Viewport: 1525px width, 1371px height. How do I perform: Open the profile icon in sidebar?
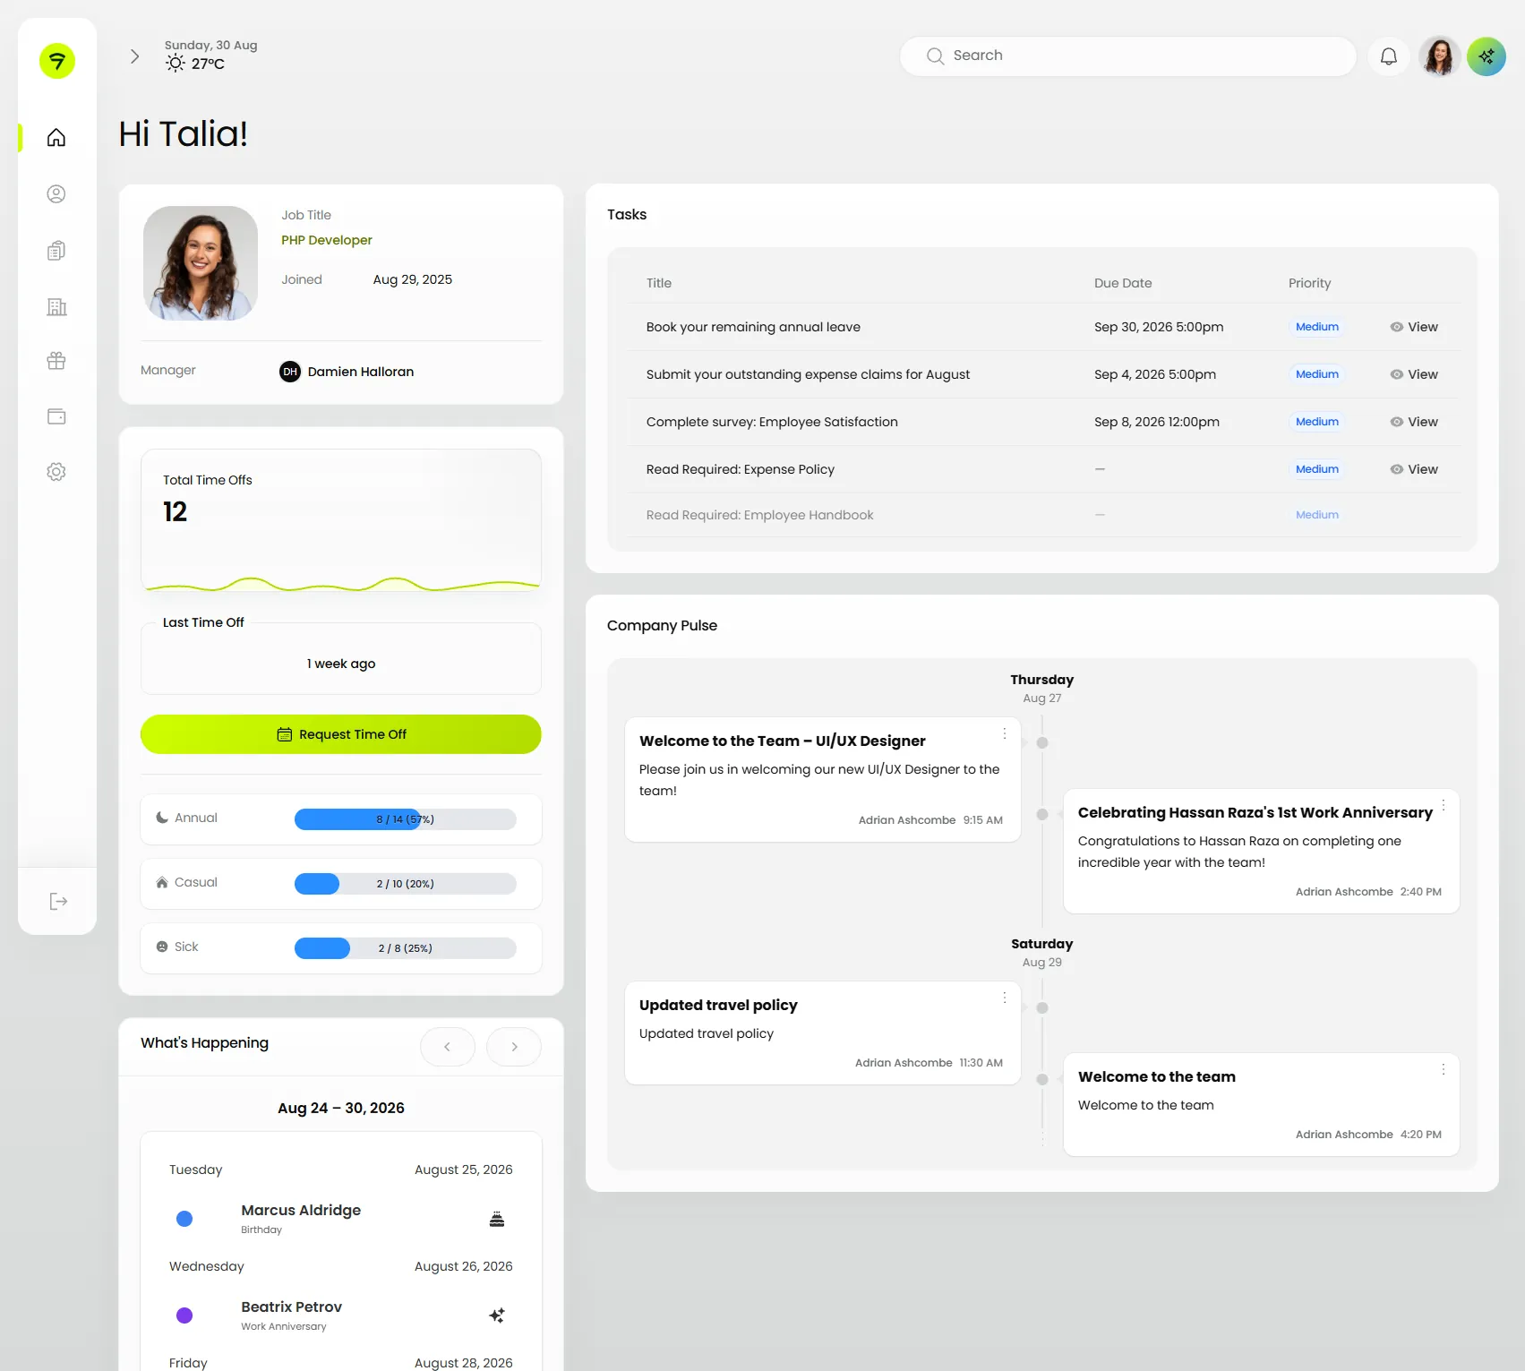[x=56, y=194]
